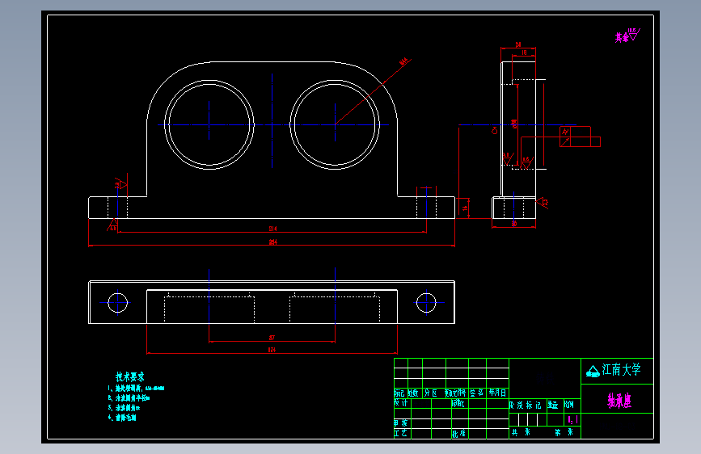Select the 第 张 sheet number text
The height and width of the screenshot is (454, 701).
click(564, 432)
